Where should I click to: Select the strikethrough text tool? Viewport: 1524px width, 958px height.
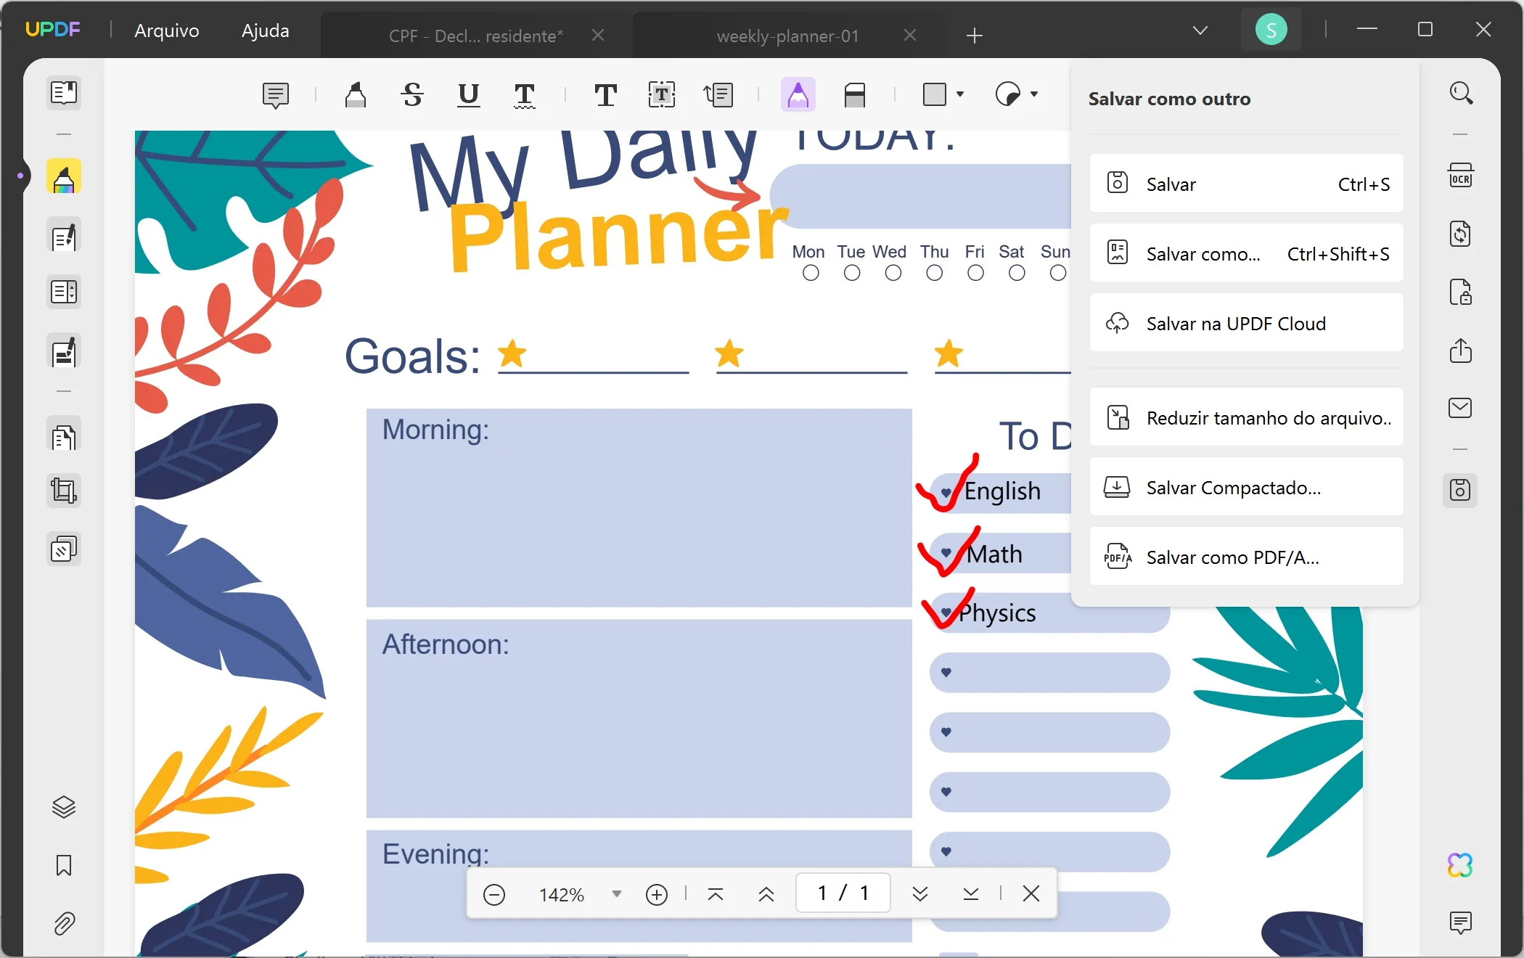pos(411,94)
